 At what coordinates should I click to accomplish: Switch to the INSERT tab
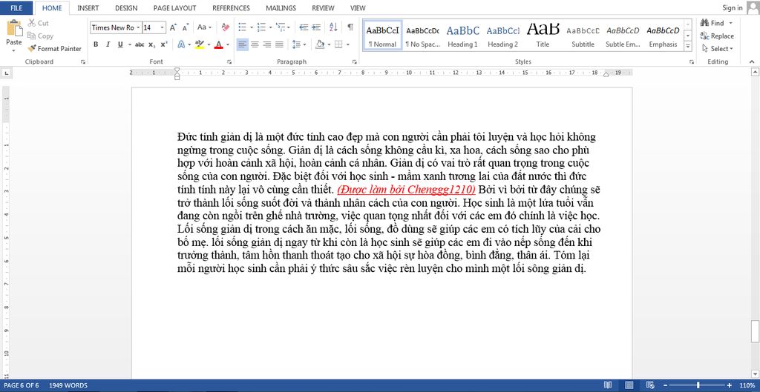(x=88, y=7)
